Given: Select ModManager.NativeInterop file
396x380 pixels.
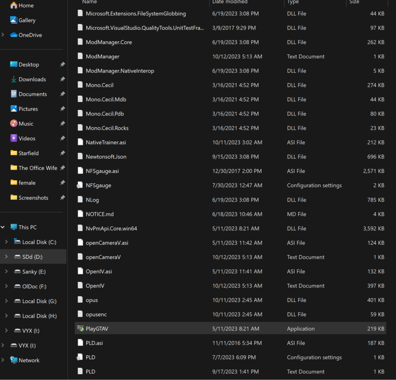Looking at the screenshot, I should pyautogui.click(x=230, y=70).
